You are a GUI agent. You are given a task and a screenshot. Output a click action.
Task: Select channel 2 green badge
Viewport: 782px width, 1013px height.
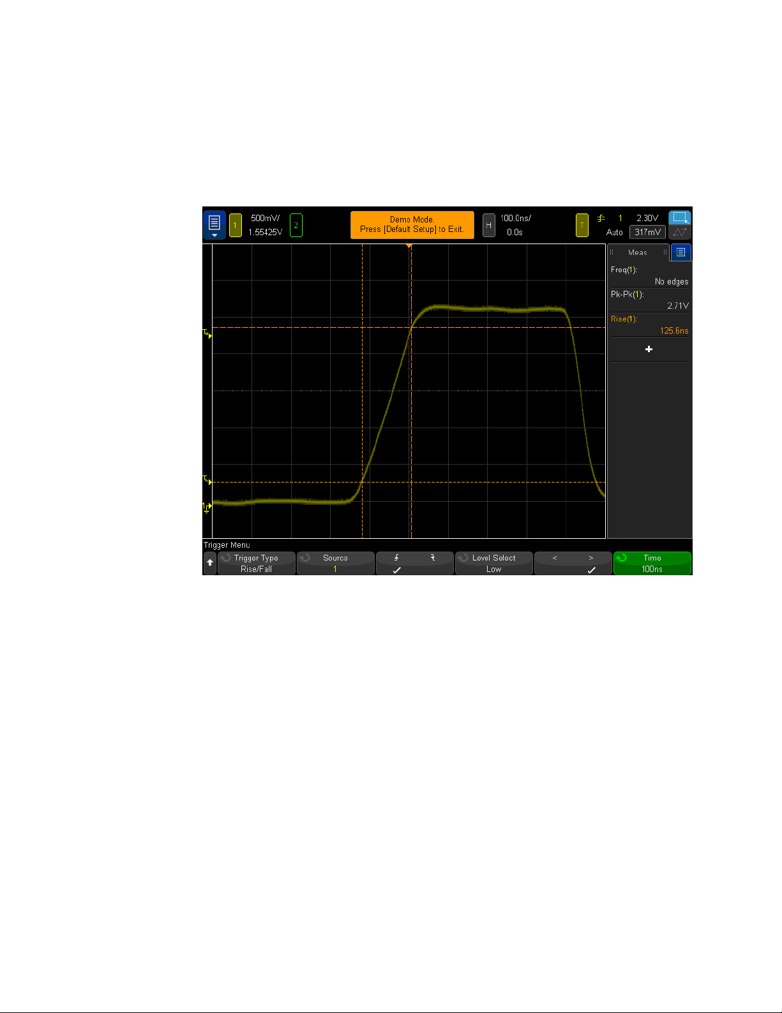click(x=296, y=226)
